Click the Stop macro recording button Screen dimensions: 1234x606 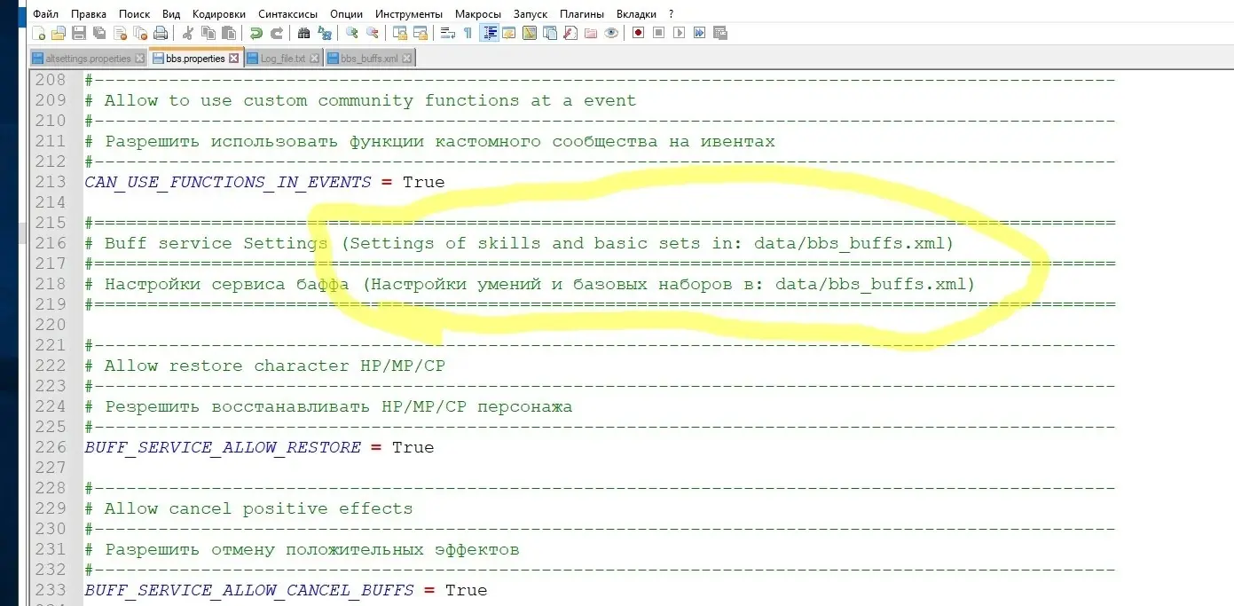tap(658, 33)
